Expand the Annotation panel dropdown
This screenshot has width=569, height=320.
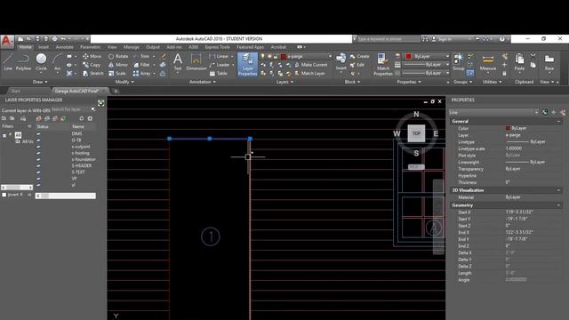(x=203, y=82)
